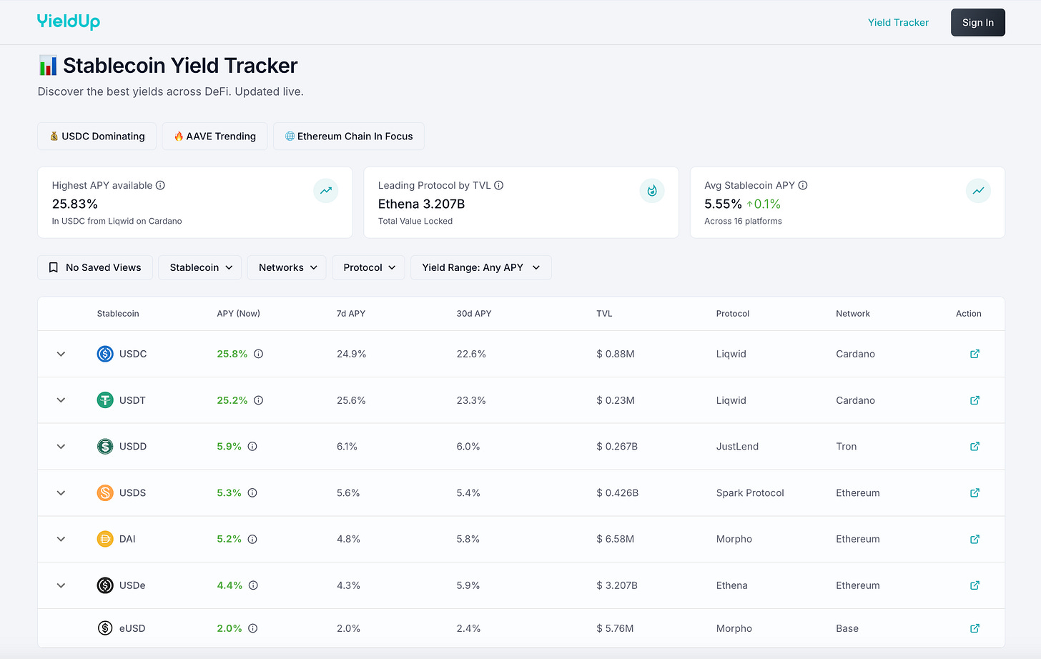Open external link for USDS Spark Protocol row
This screenshot has height=659, width=1041.
(x=975, y=492)
